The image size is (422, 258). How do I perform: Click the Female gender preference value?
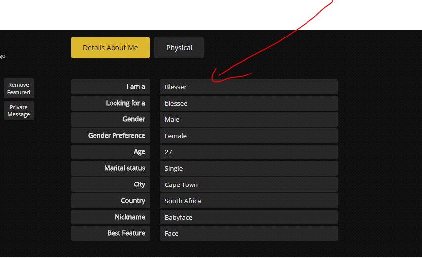(x=248, y=136)
